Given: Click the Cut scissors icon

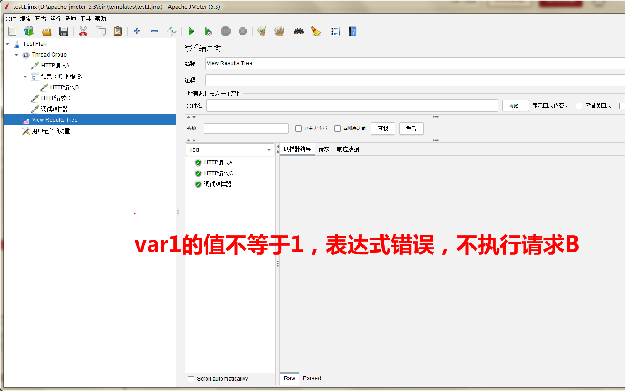Looking at the screenshot, I should point(82,31).
